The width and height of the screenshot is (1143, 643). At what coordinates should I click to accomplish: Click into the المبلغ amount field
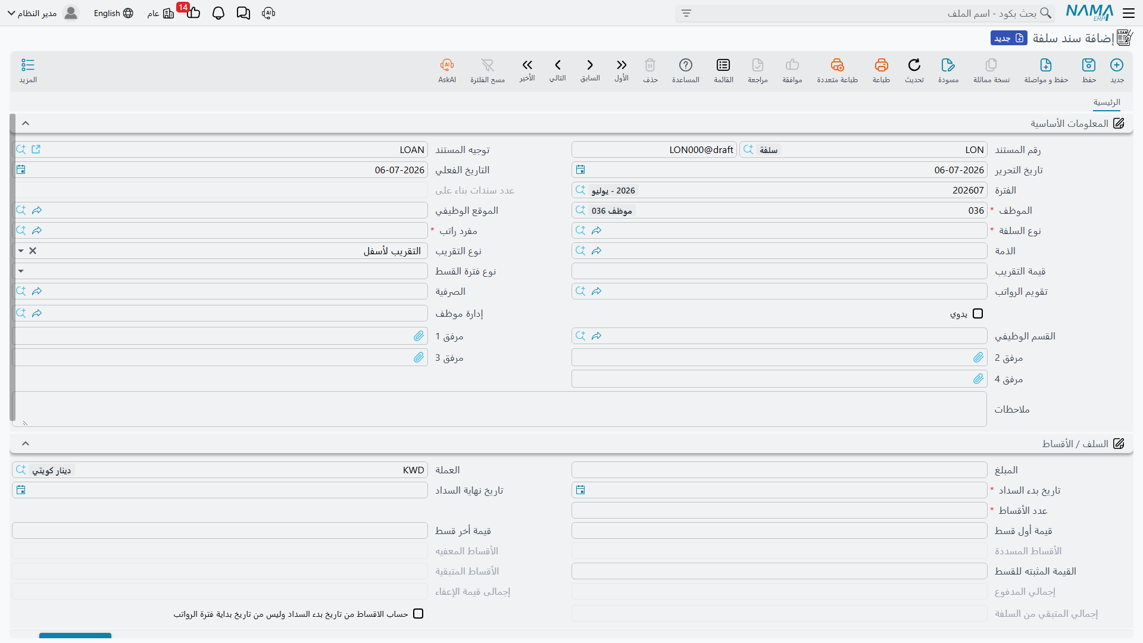(779, 470)
